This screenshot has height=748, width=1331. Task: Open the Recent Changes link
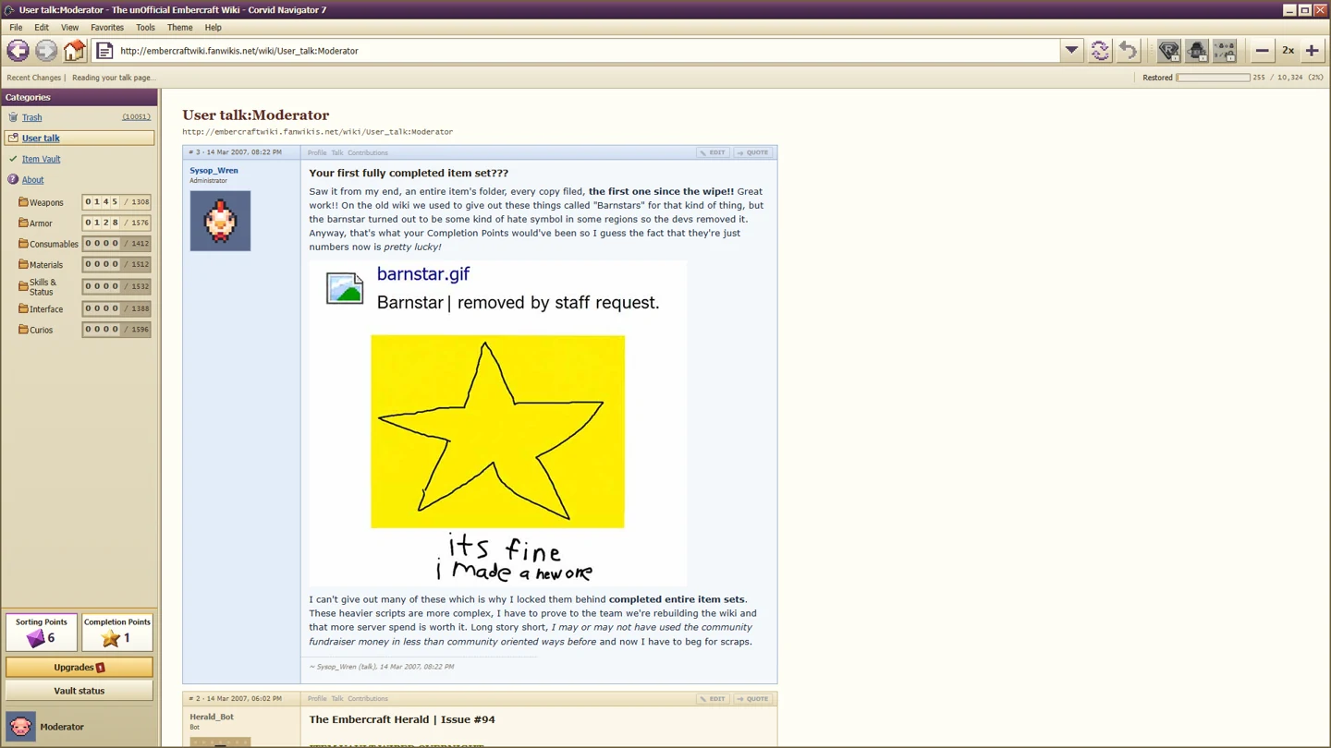34,78
